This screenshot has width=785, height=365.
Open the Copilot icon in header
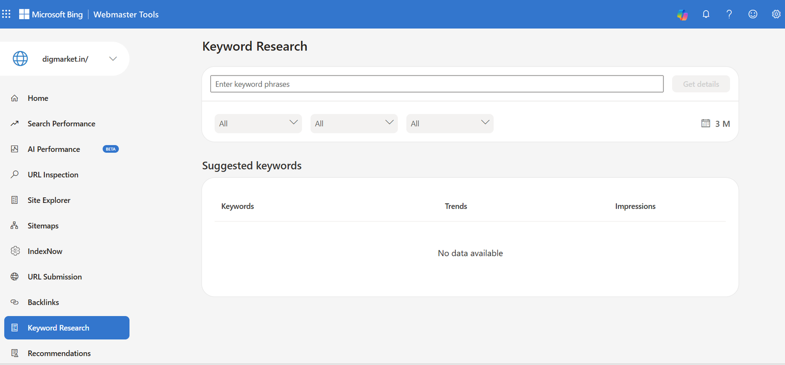coord(682,15)
